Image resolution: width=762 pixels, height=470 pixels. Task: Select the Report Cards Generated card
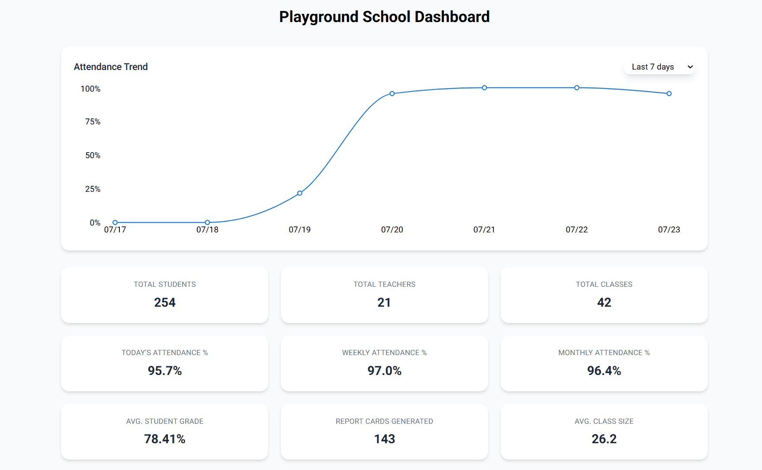tap(384, 432)
